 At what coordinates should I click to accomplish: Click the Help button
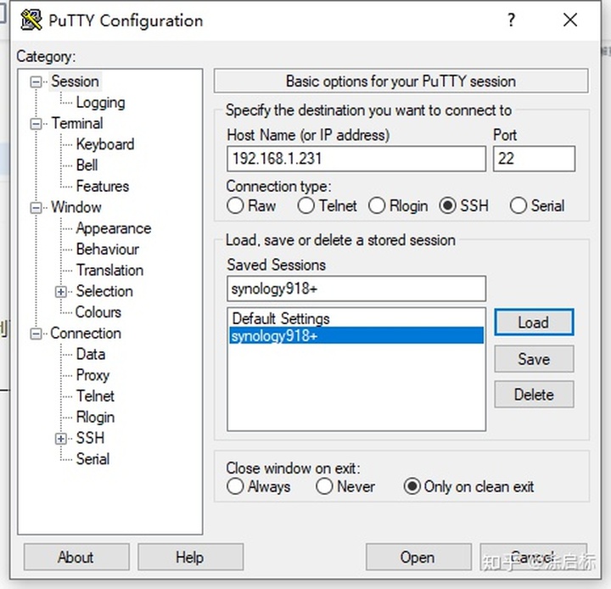point(190,557)
